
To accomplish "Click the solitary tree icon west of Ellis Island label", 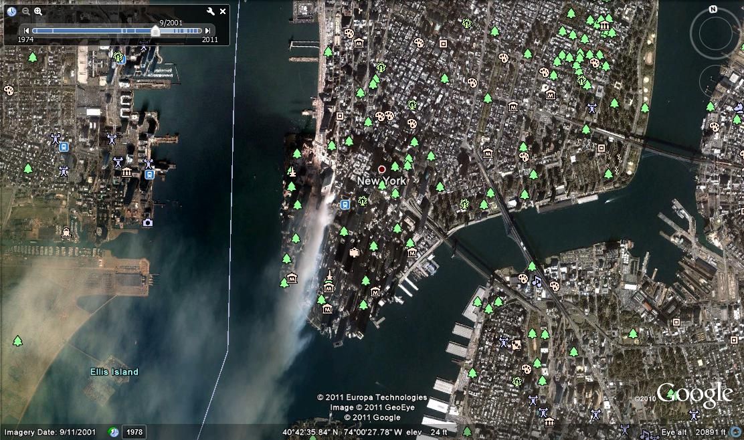I will click(18, 341).
